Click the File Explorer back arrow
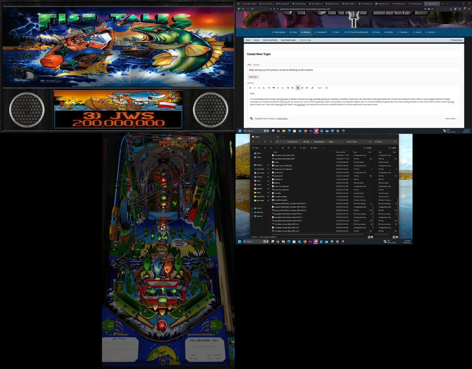472x369 pixels. point(253,142)
